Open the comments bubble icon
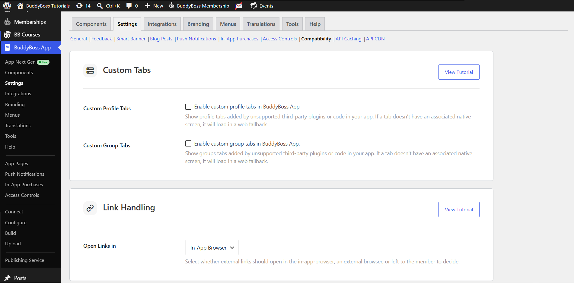574x283 pixels. pyautogui.click(x=129, y=6)
